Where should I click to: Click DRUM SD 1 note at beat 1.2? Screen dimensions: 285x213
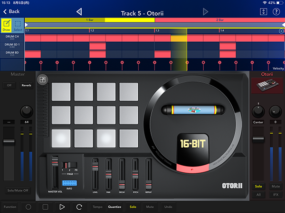[97, 46]
